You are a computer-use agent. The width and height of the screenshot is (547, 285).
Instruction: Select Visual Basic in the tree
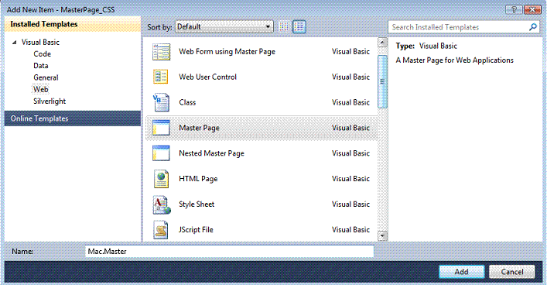tap(40, 43)
